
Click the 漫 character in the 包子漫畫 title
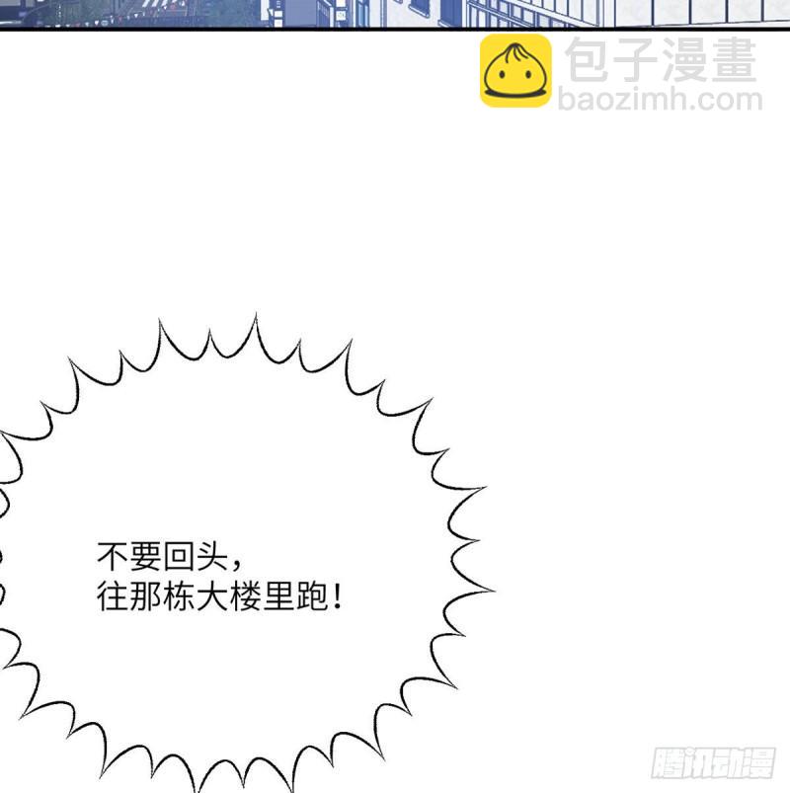pos(684,61)
